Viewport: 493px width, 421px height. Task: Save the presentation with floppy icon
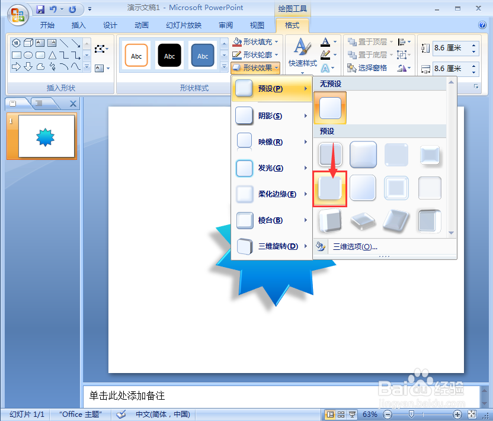(x=40, y=9)
